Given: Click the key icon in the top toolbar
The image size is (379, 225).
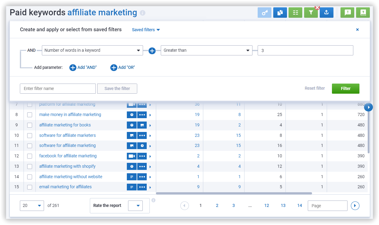Looking at the screenshot, I should pos(264,13).
